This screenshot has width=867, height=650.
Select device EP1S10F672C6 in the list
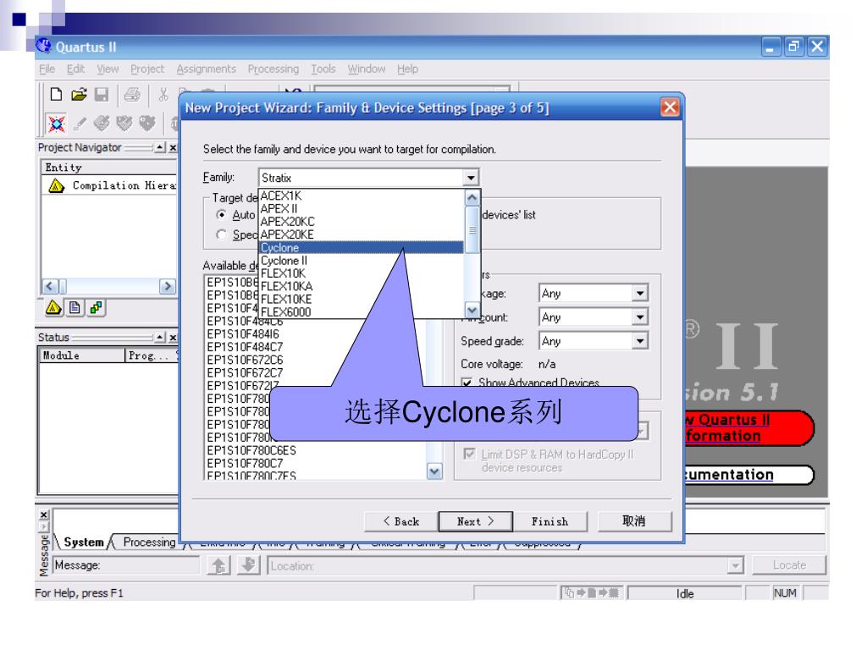[245, 360]
